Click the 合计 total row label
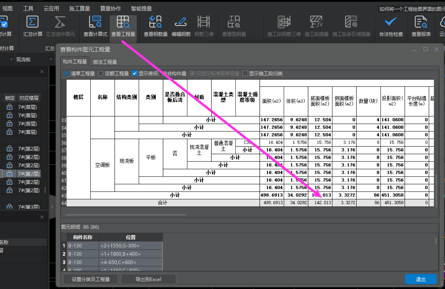This screenshot has width=445, height=289. tap(163, 203)
